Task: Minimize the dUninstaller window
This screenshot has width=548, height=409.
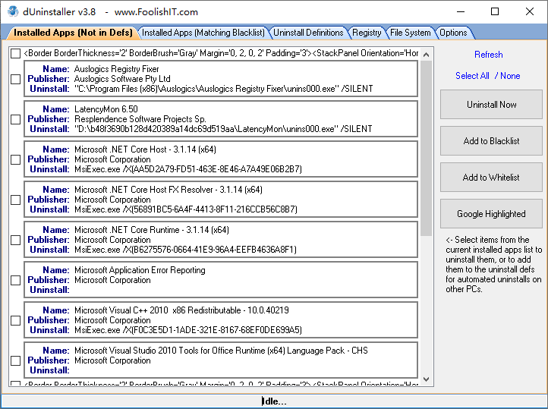Action: (x=461, y=11)
